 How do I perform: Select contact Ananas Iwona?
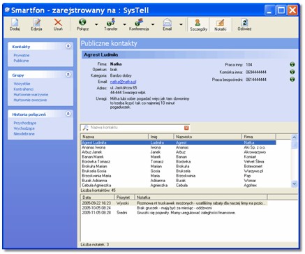[179, 147]
